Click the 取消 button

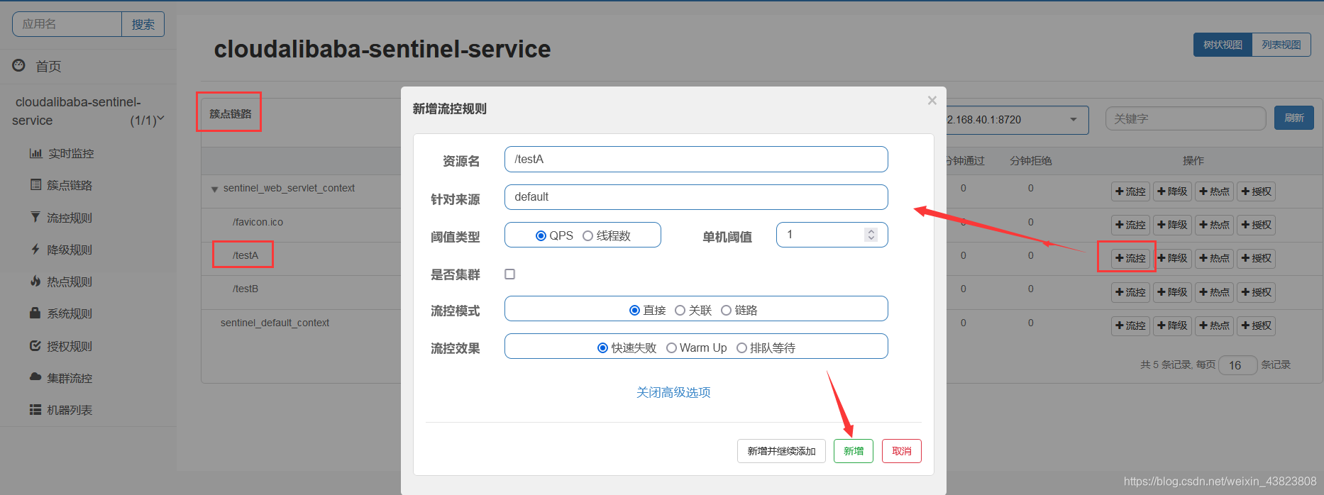[x=902, y=451]
